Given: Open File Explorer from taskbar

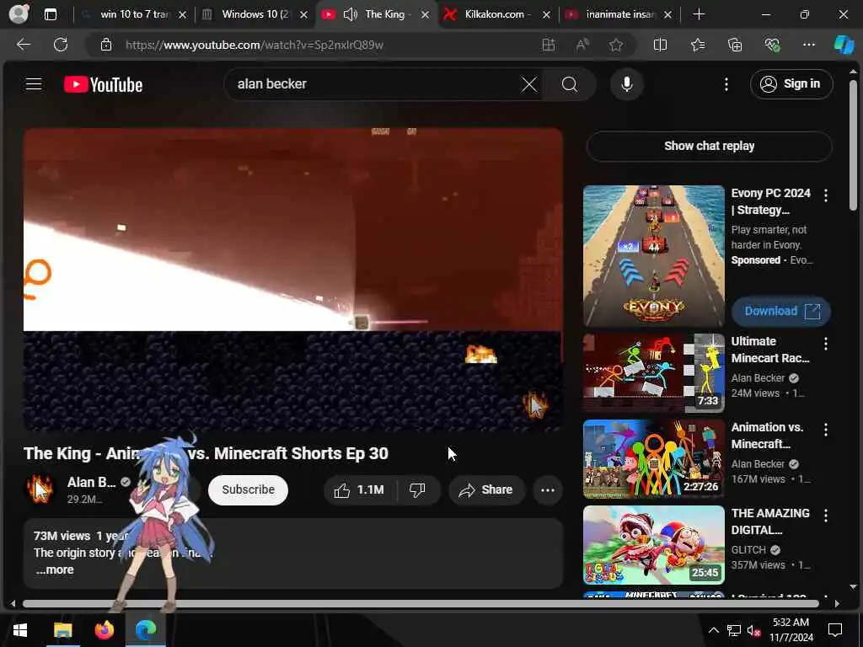Looking at the screenshot, I should (62, 630).
